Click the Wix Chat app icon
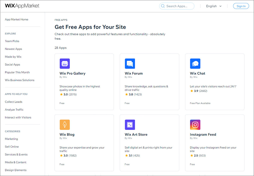This screenshot has width=254, height=176. click(x=195, y=64)
